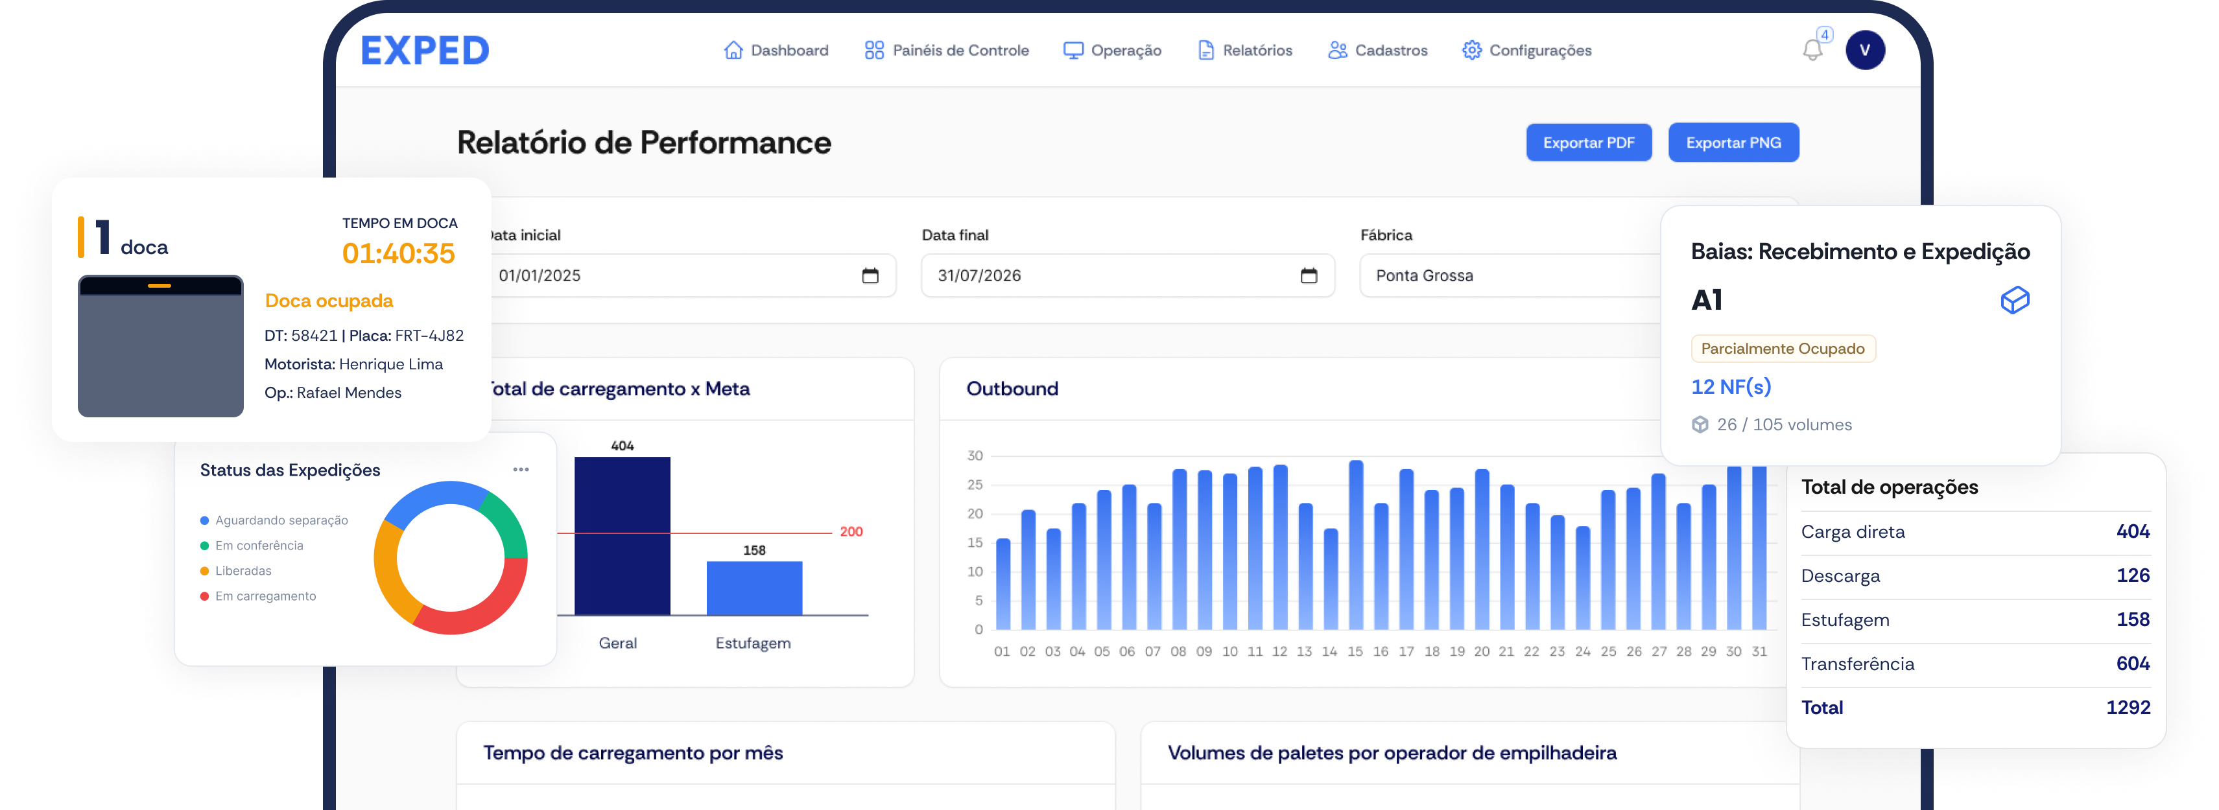The image size is (2219, 810).
Task: Open the Fábrica dropdown showing Ponta Grossa
Action: pyautogui.click(x=1509, y=275)
